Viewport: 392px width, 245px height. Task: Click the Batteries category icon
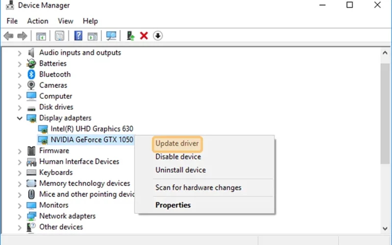point(31,64)
